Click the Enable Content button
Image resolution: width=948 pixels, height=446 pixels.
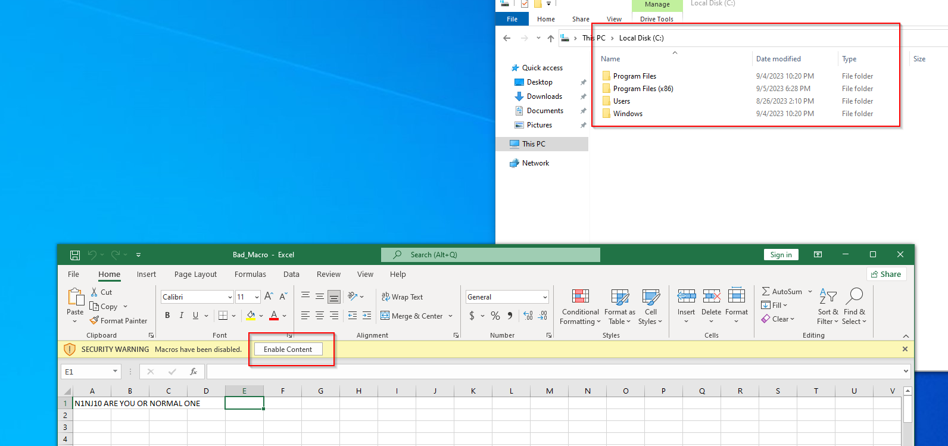coord(288,350)
